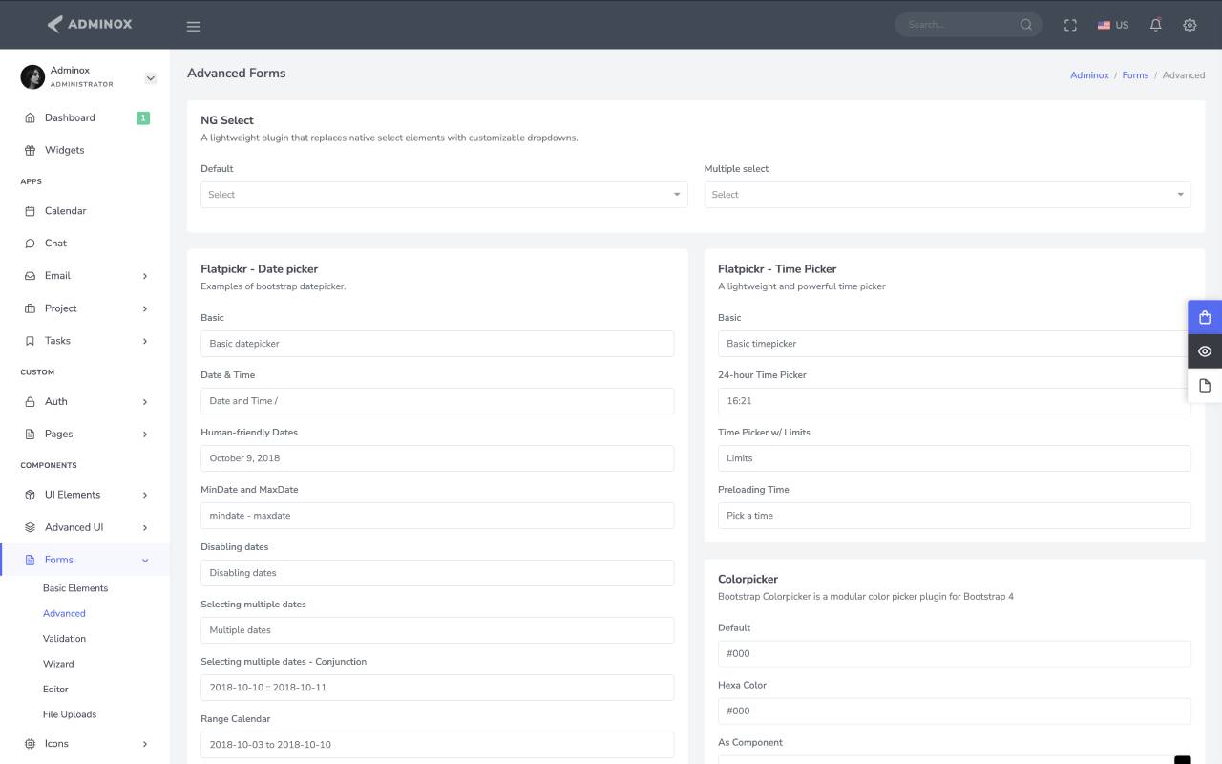Click the Limits time picker field
Image resolution: width=1222 pixels, height=764 pixels.
tap(955, 458)
